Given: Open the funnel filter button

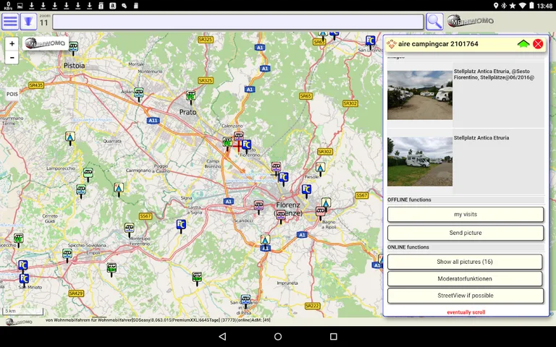Looking at the screenshot, I should click(28, 22).
